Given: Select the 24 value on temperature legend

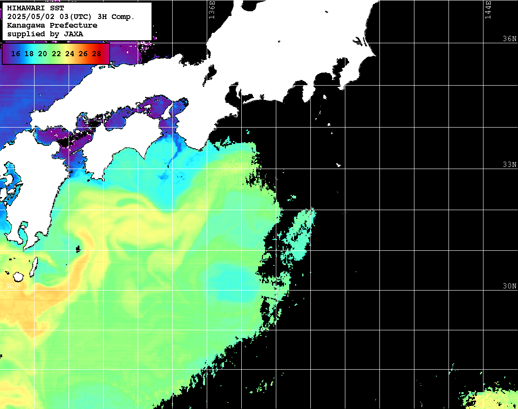Looking at the screenshot, I should coord(69,54).
